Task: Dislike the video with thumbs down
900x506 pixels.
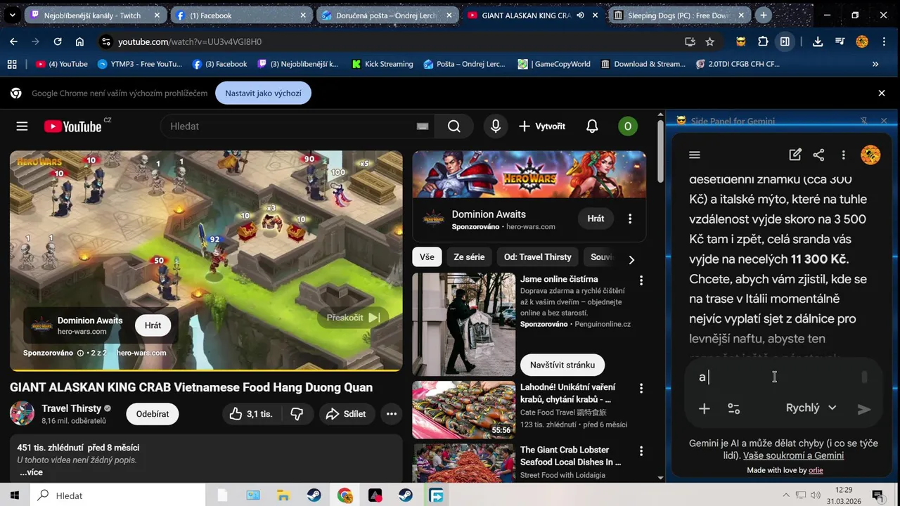Action: [297, 414]
